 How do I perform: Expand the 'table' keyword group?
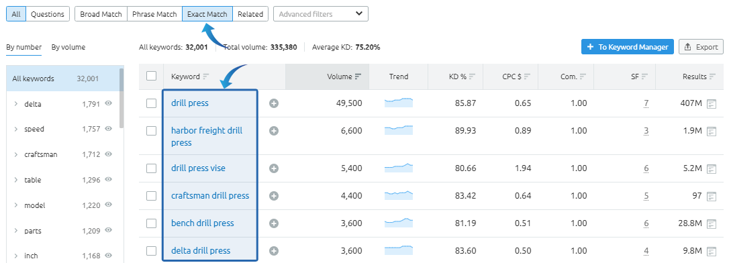16,180
